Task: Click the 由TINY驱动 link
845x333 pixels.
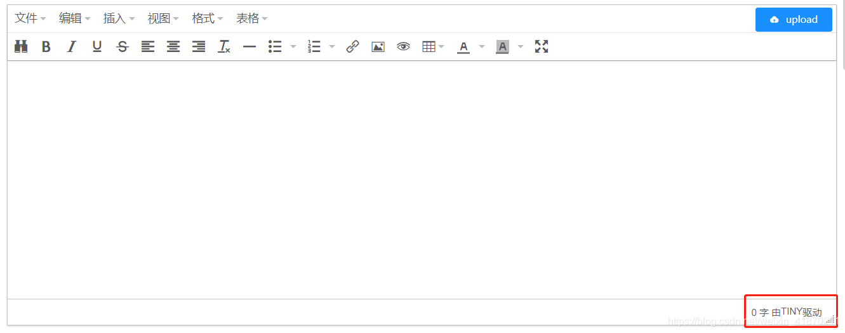Action: tap(797, 312)
